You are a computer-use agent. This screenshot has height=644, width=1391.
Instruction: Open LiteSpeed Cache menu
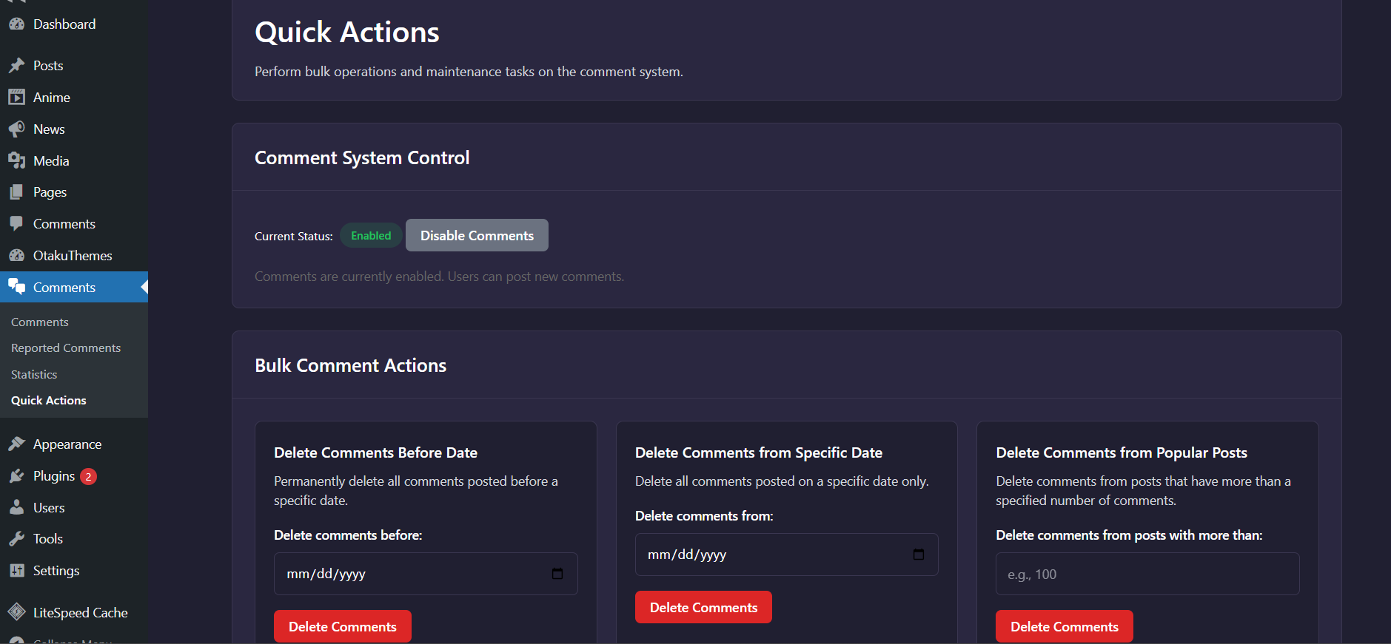click(x=74, y=612)
